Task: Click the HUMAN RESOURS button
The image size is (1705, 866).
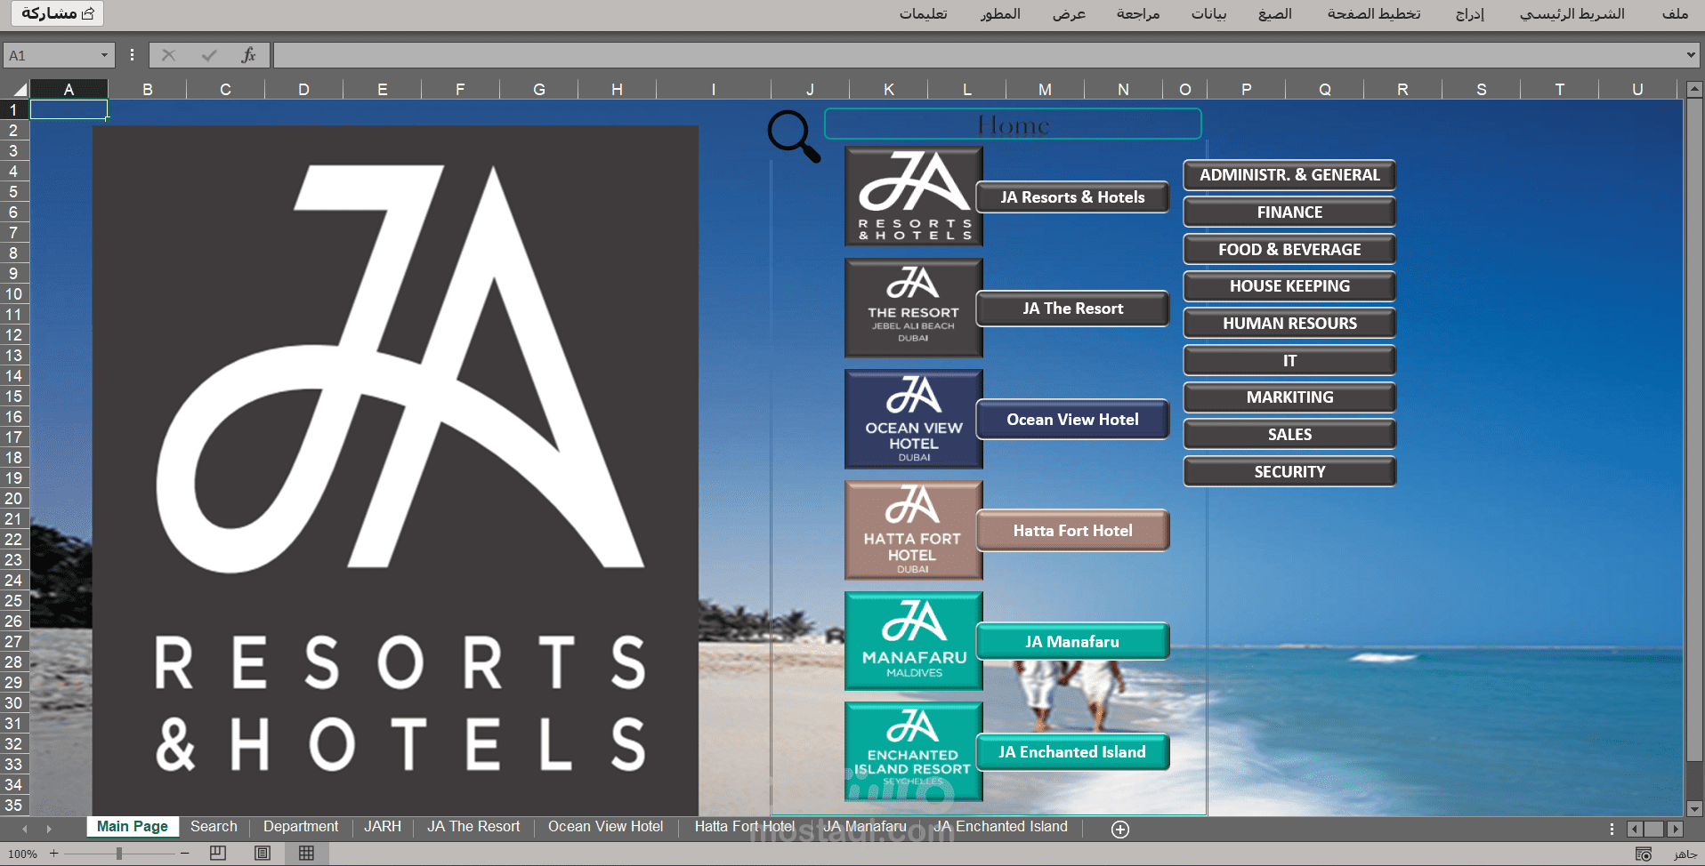Action: [x=1289, y=324]
